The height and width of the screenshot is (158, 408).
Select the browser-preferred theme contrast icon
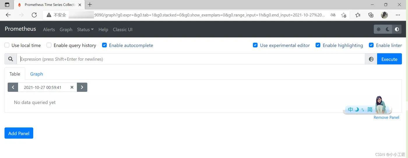(397, 29)
